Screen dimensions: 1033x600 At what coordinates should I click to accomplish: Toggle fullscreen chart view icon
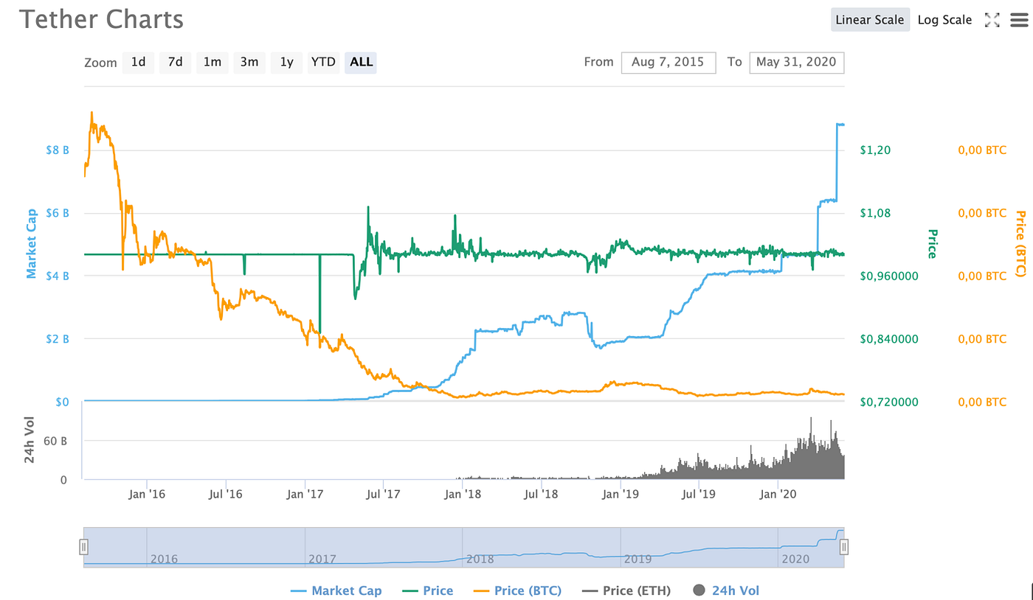[x=992, y=20]
